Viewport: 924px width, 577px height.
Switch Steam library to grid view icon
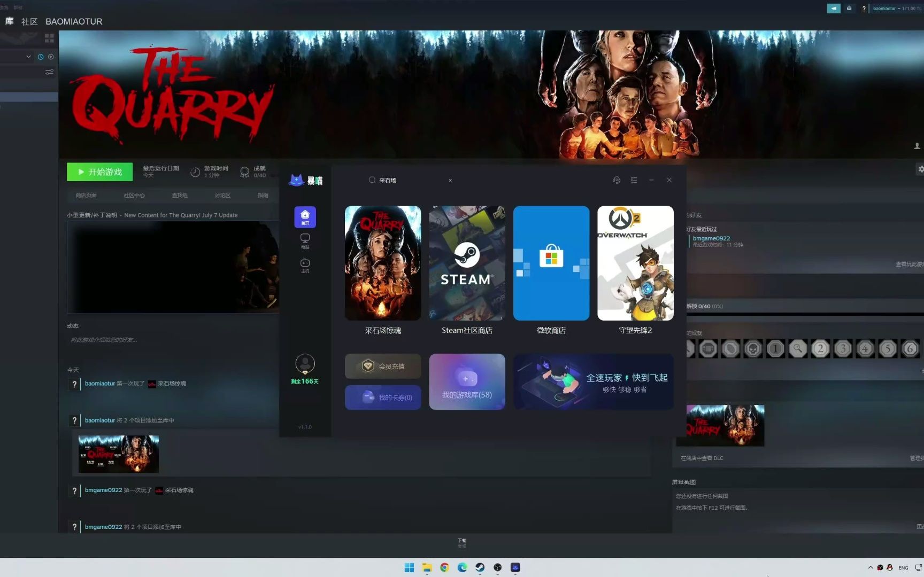[49, 38]
